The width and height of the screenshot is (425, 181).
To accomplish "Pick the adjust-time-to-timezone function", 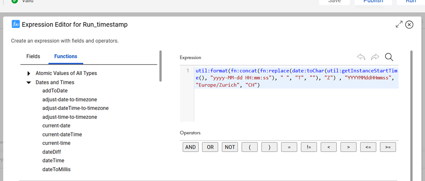I will tap(70, 117).
